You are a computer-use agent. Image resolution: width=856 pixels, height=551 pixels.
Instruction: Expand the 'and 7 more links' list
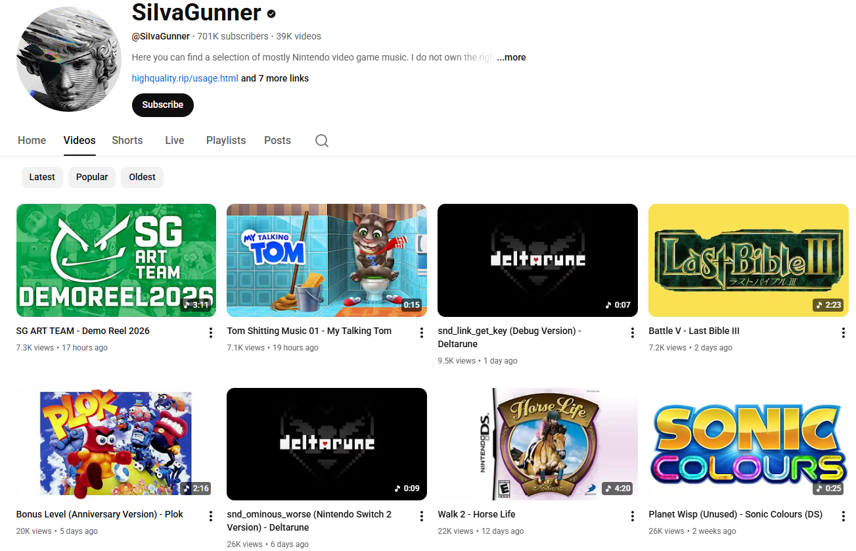coord(275,78)
